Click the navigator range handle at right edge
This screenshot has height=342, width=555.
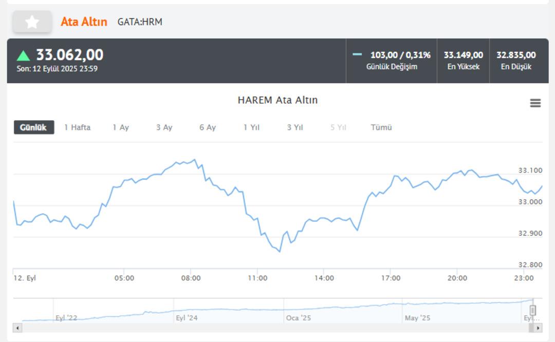coord(533,310)
